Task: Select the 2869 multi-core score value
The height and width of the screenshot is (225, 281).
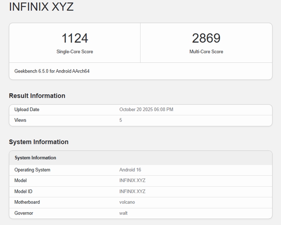Action: (206, 38)
